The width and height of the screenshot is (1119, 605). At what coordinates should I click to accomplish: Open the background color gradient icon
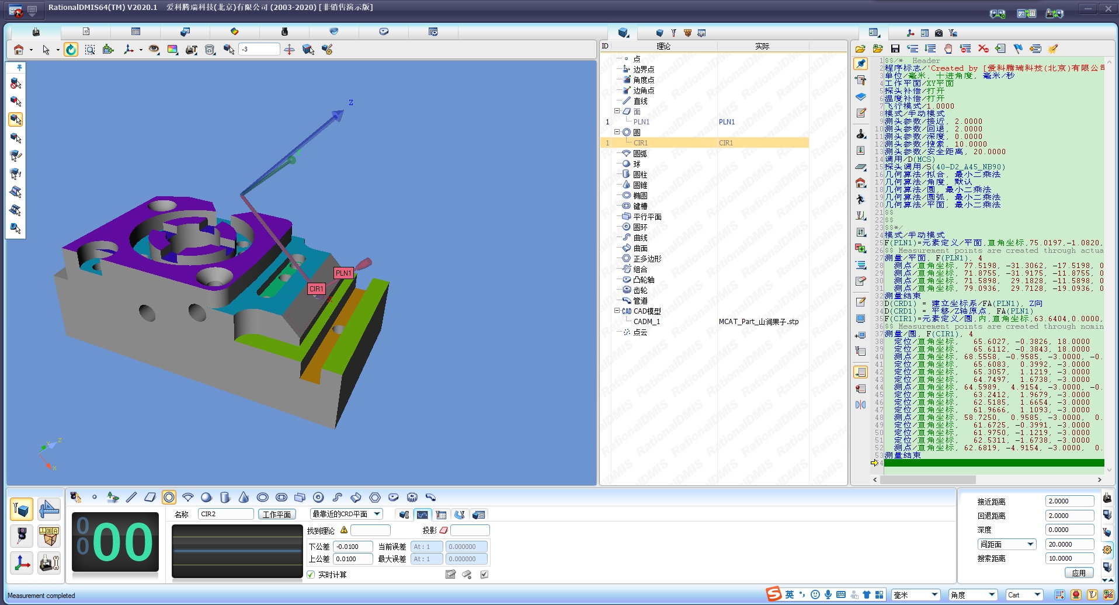172,50
